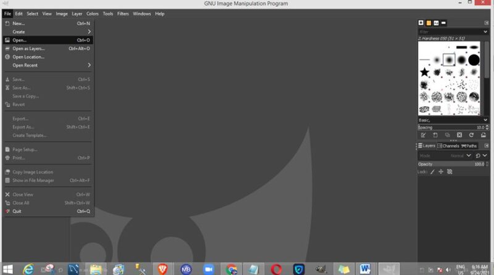Click the open brush as image icon
The image size is (494, 275).
coord(484,135)
